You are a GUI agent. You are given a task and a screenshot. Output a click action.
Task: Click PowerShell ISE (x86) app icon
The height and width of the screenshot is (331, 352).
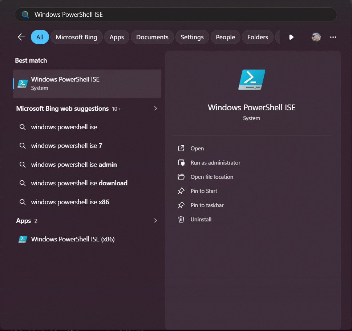pos(23,239)
